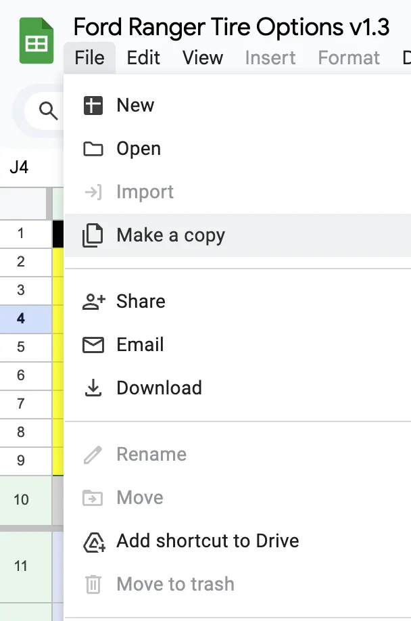
Task: Click the Email envelope icon
Action: (93, 345)
